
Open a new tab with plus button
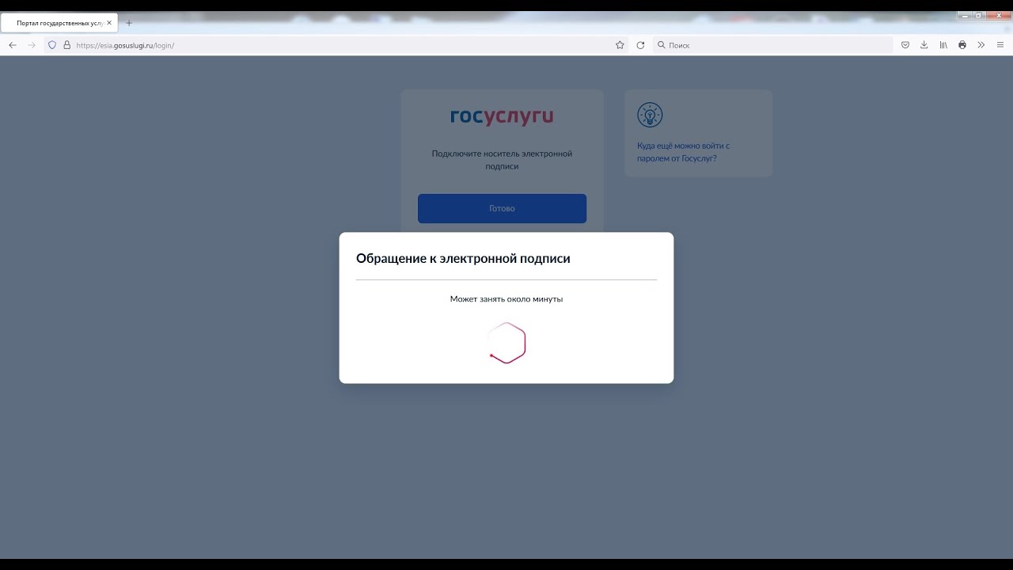coord(129,23)
